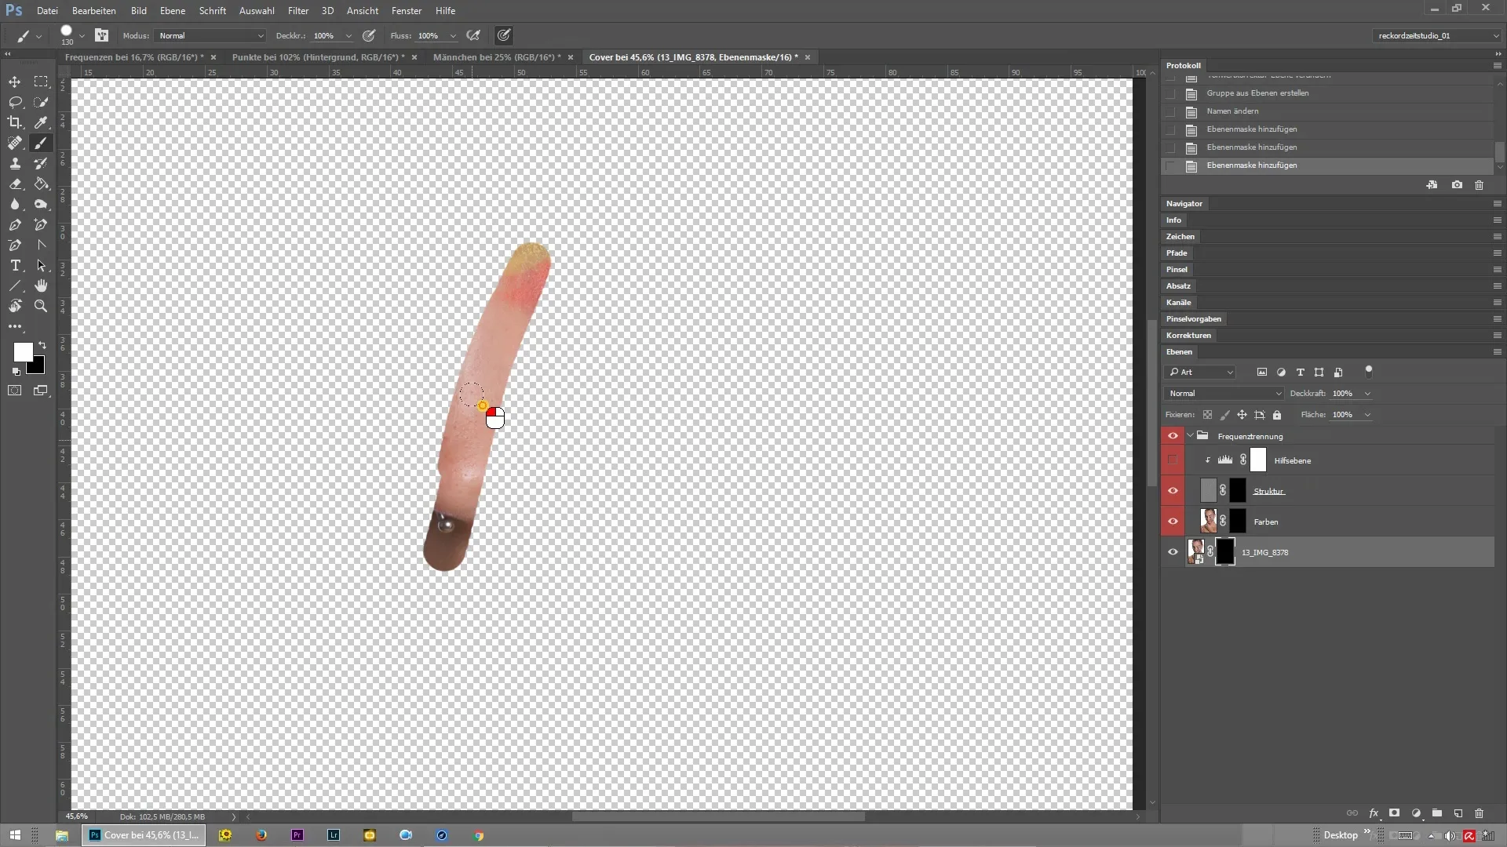Expand the Korrekturen panel

(1188, 336)
